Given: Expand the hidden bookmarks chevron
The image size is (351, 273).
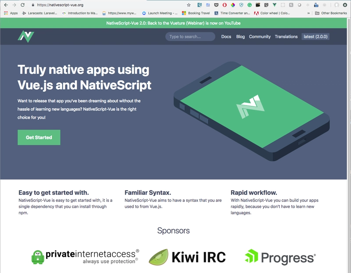Looking at the screenshot, I should [x=308, y=13].
